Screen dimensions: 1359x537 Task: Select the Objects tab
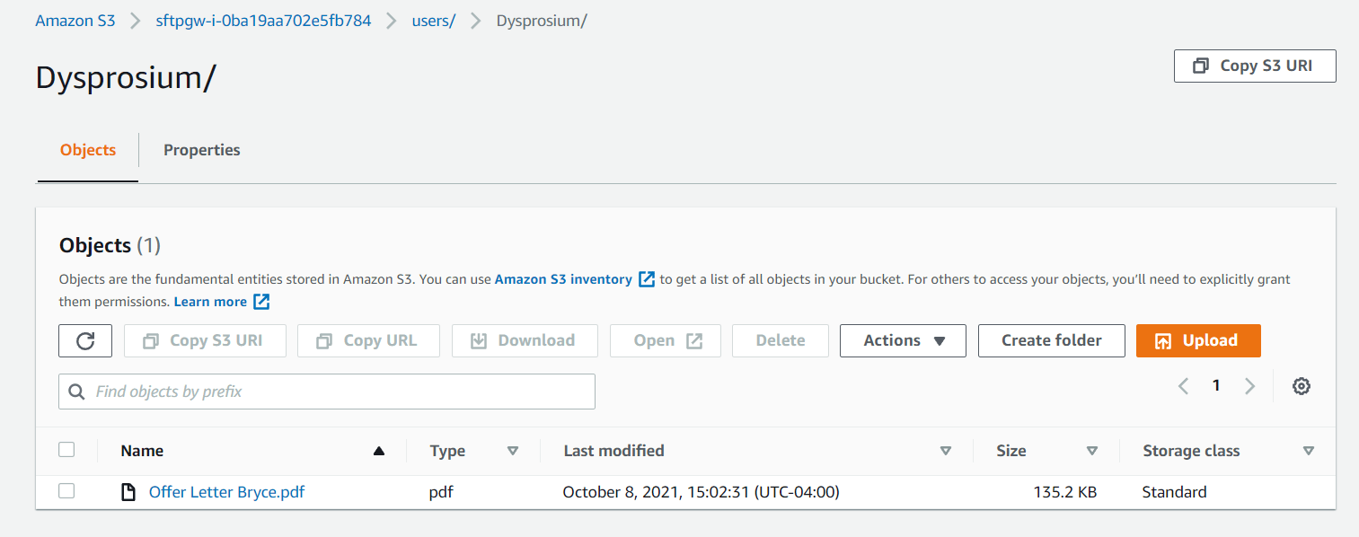click(87, 149)
